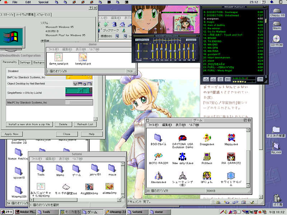Switch to Adobe Ph.. taskbar button

[x=25, y=212]
